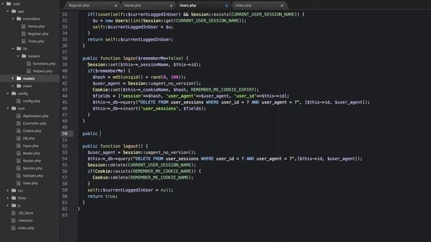Click the folder icon of the ruah root
This screenshot has width=431, height=242.
[9, 4]
